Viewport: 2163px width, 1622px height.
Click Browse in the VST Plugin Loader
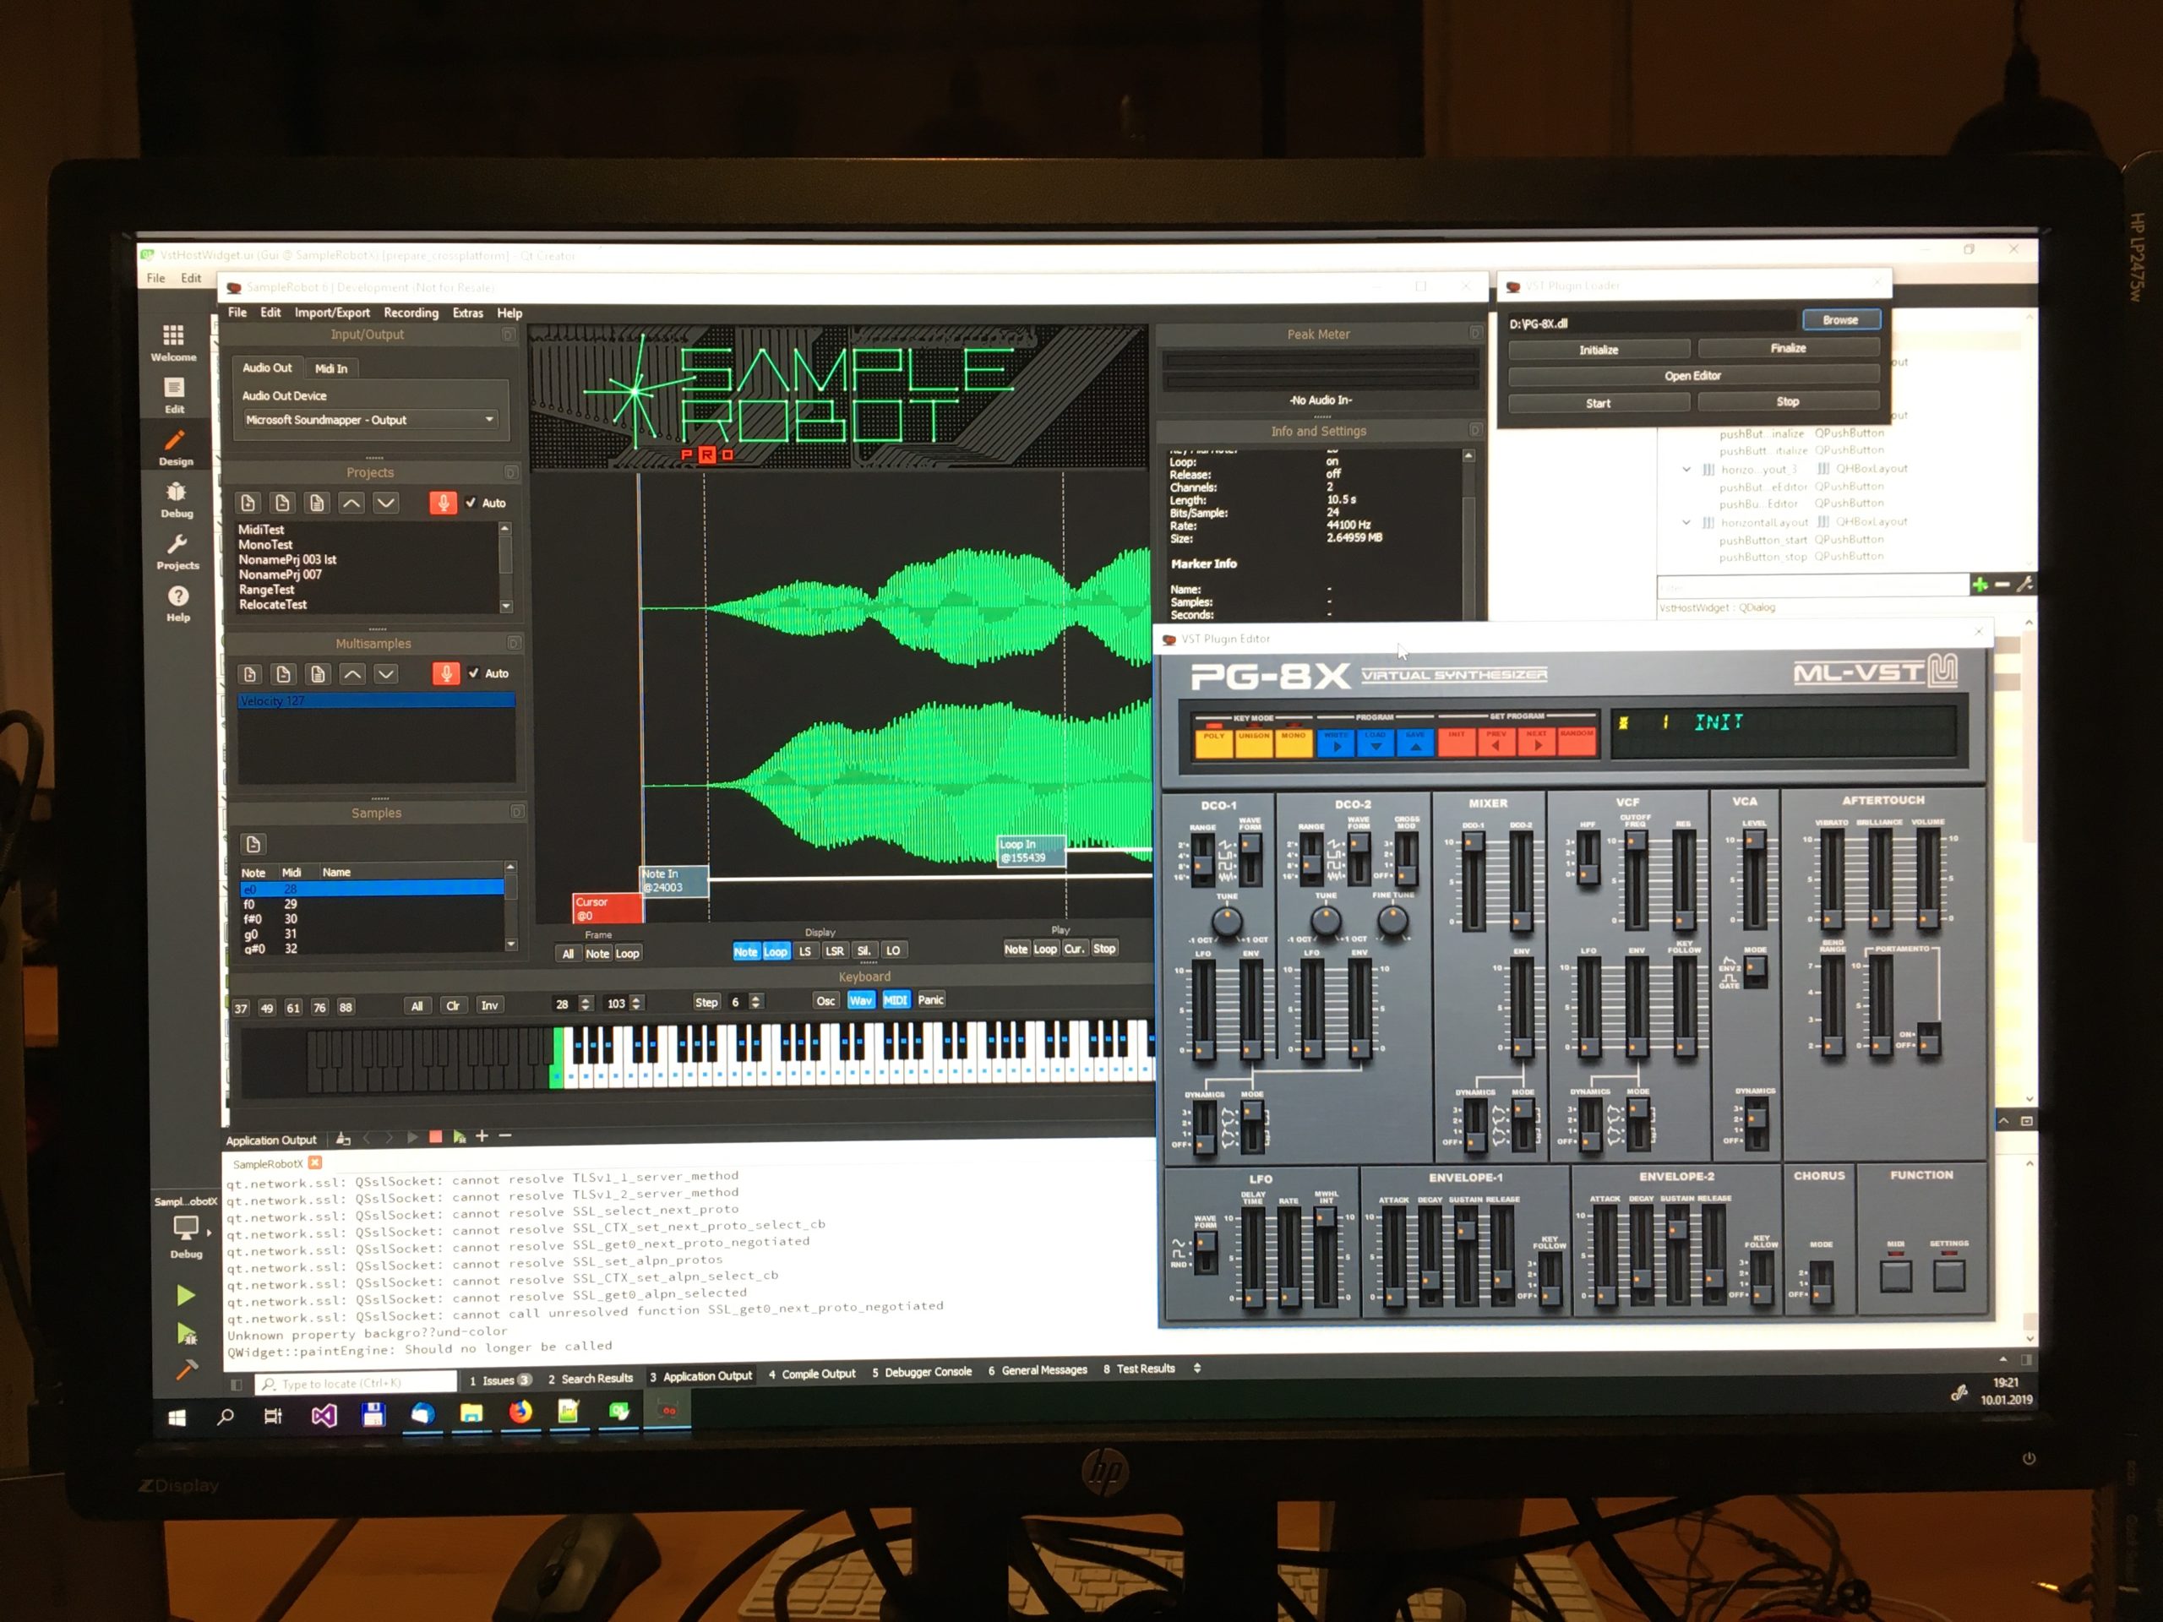click(1839, 319)
